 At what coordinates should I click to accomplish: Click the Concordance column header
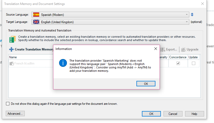(x=178, y=57)
